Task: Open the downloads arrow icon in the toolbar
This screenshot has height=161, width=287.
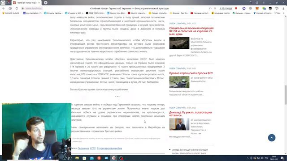Action: 283,8
